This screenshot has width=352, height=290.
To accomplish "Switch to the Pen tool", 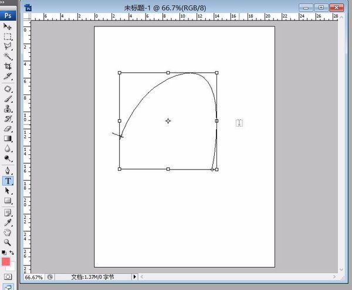I will tap(8, 170).
